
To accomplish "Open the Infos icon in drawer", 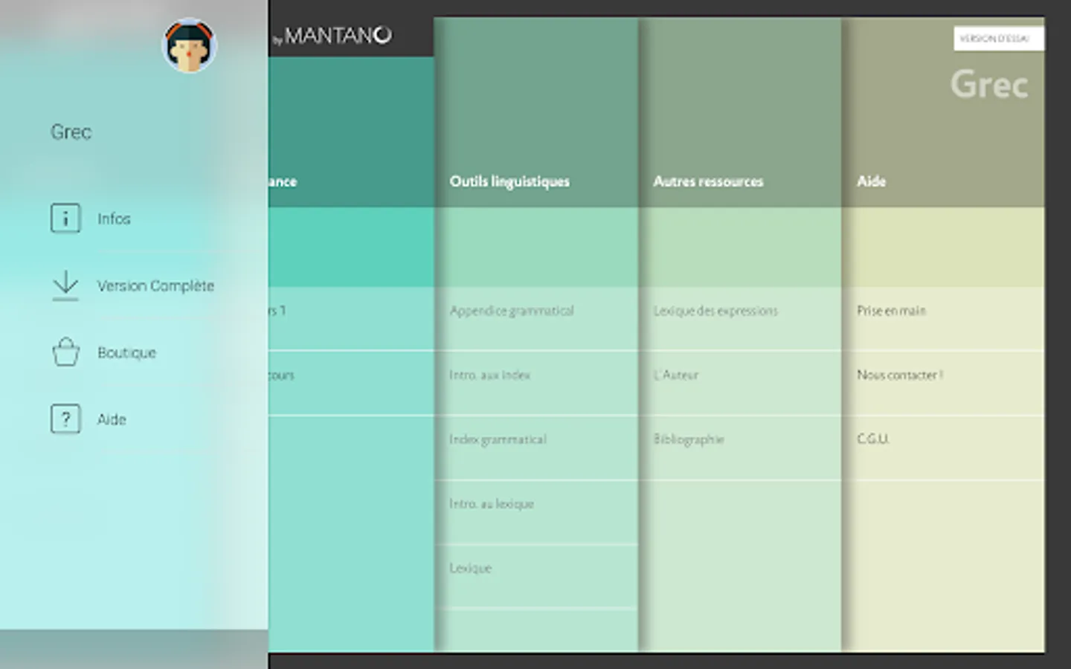I will tap(65, 219).
